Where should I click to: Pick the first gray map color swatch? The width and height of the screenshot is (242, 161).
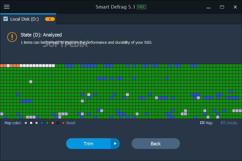(26, 123)
